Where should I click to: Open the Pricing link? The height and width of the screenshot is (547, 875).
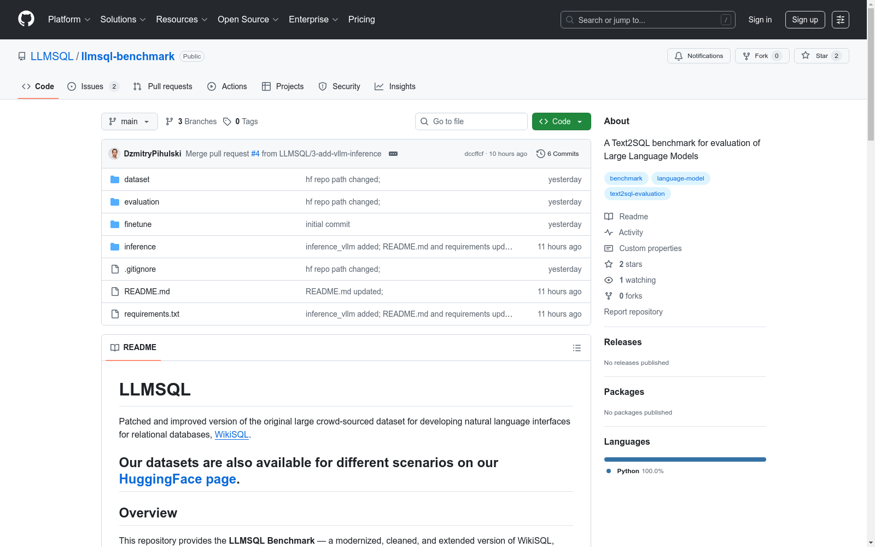coord(361,20)
